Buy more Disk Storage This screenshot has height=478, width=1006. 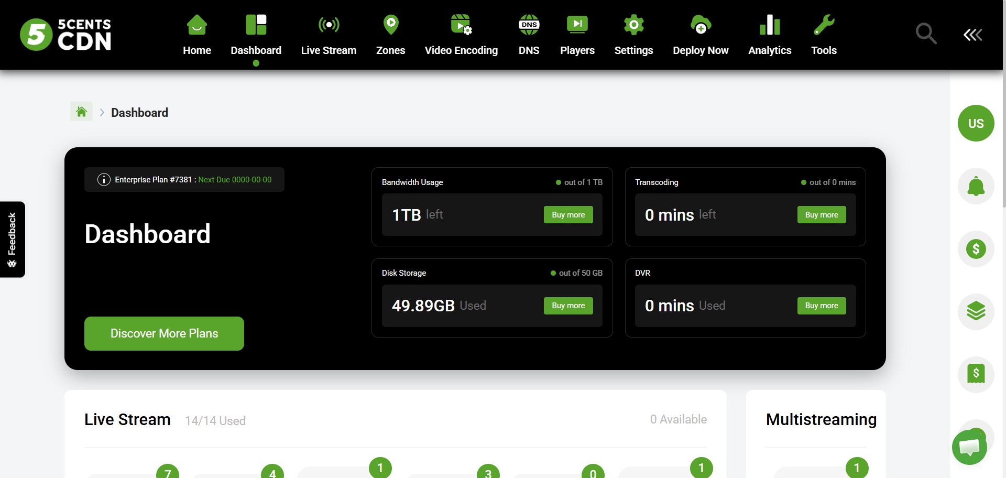pos(568,306)
